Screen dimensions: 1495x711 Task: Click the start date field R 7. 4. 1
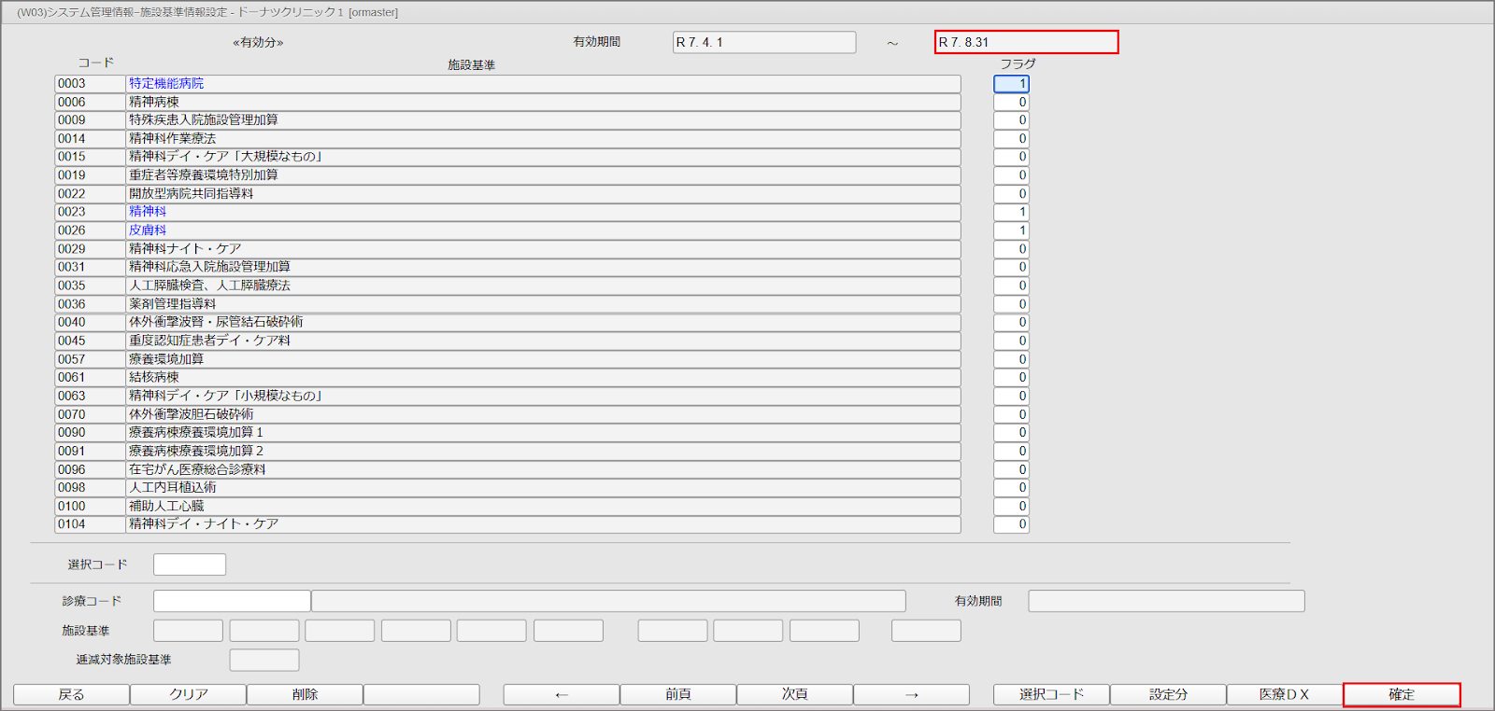click(763, 42)
